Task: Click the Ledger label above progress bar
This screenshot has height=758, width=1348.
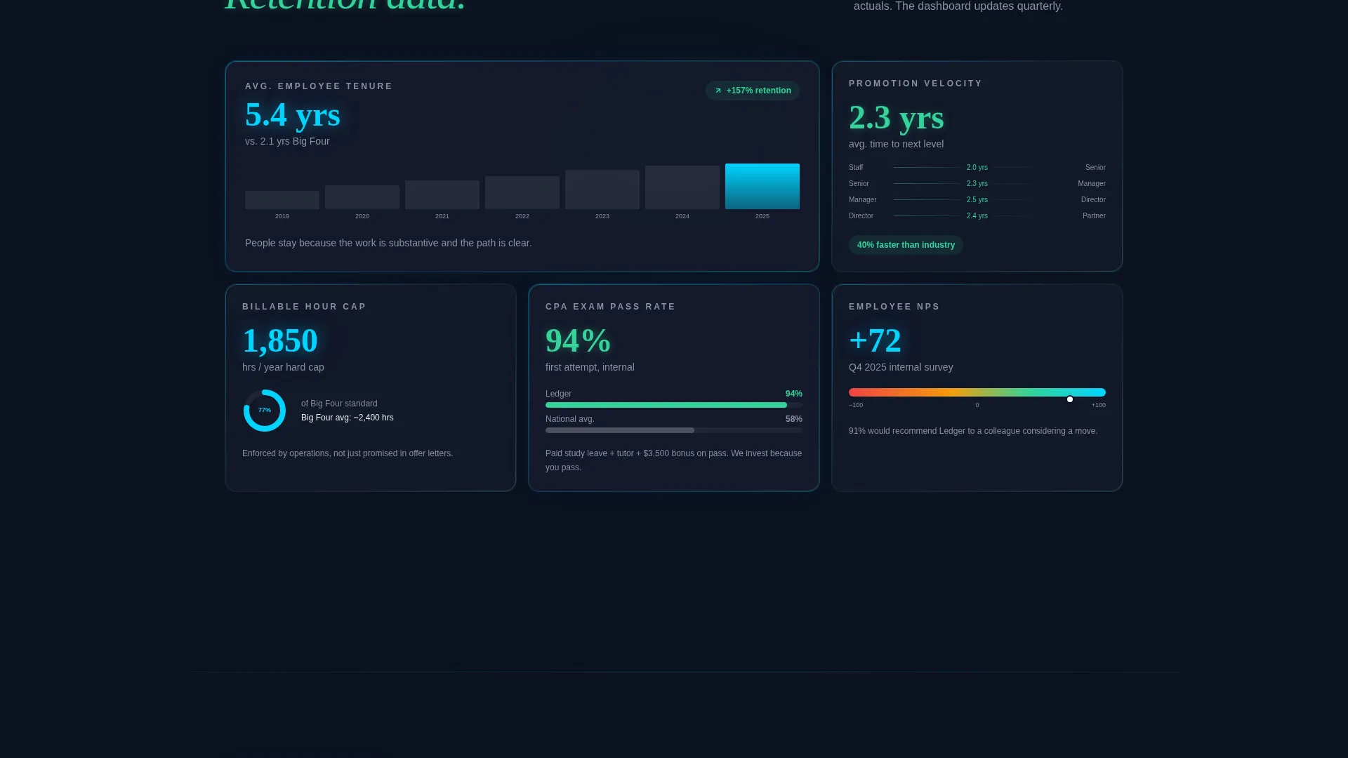Action: pyautogui.click(x=558, y=394)
